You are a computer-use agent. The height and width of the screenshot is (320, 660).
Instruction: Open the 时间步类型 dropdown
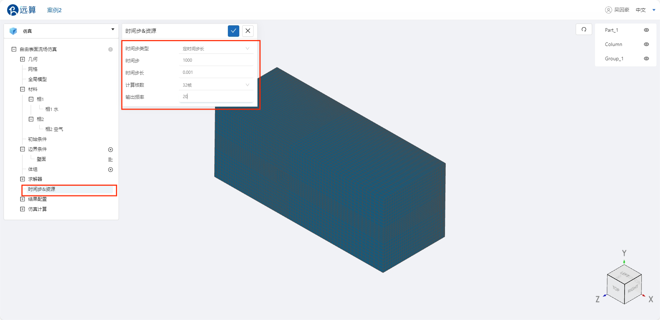pos(216,49)
